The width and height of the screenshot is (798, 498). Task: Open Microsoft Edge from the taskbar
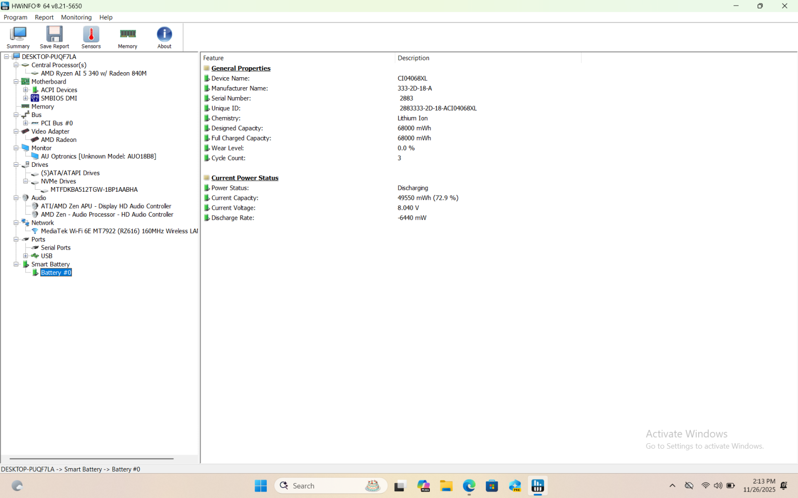[469, 486]
